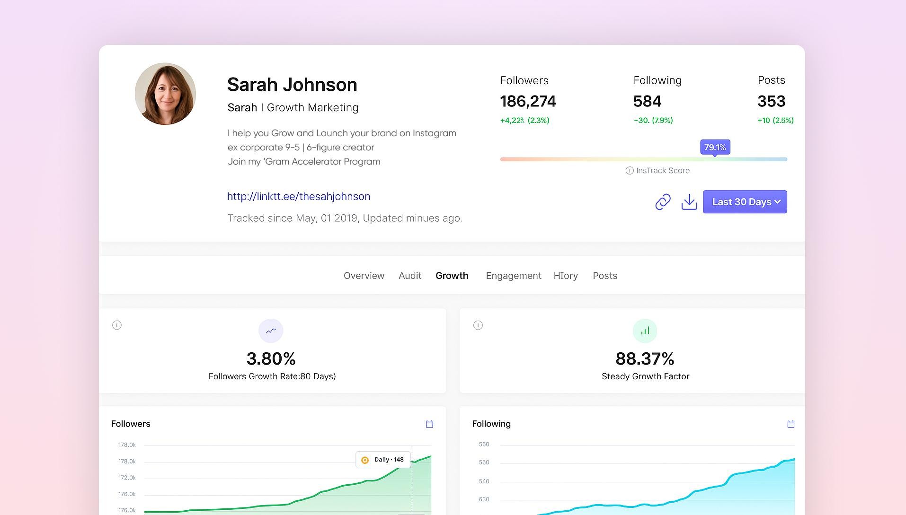Viewport: 906px width, 515px height.
Task: Click the Followers chart title
Action: 131,424
